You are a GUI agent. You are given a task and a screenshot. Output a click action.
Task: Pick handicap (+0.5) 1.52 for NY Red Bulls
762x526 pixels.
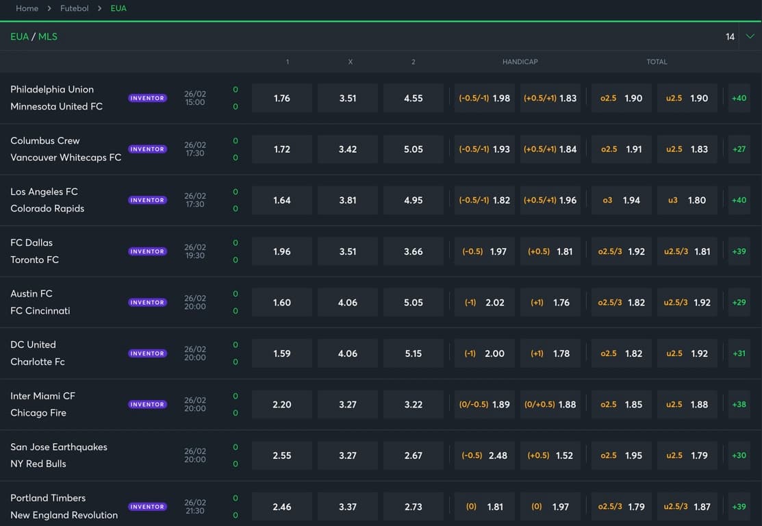click(x=550, y=455)
